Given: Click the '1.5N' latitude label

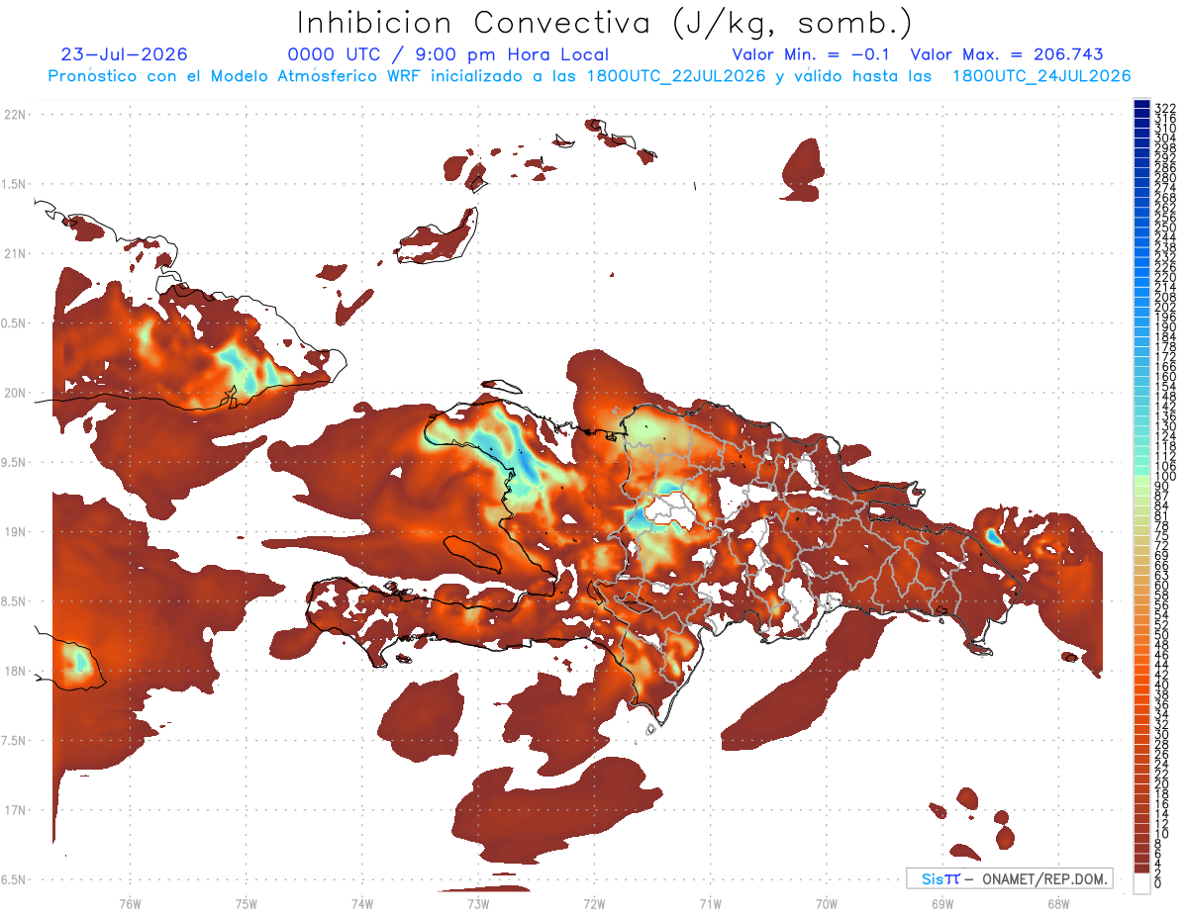Looking at the screenshot, I should [x=15, y=184].
